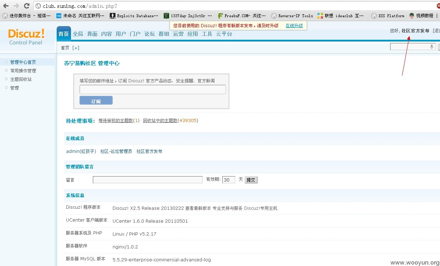Click the 提交 submit button
This screenshot has width=440, height=266.
click(x=251, y=180)
